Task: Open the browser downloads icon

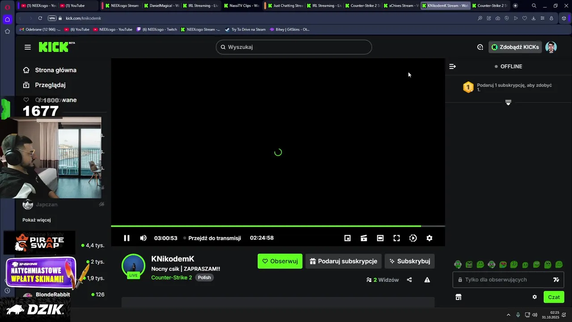Action: (x=534, y=18)
